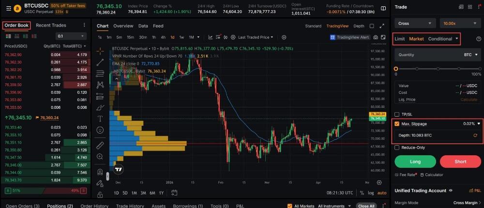This screenshot has width=484, height=208.
Task: Click the green Long button
Action: pyautogui.click(x=415, y=162)
